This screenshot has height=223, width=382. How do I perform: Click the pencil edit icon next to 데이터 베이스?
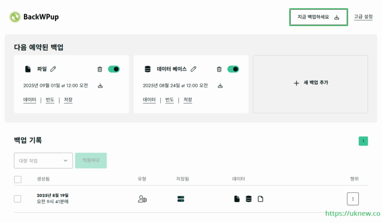[193, 69]
